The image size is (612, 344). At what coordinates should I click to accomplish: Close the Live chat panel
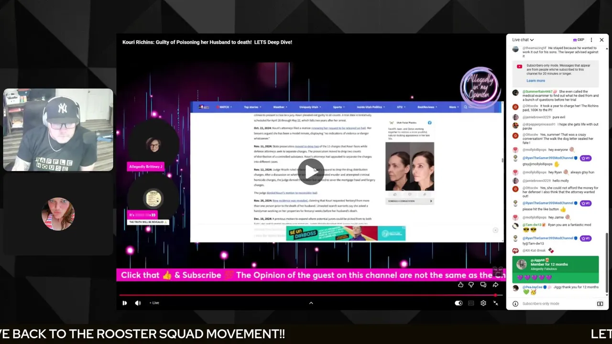601,40
